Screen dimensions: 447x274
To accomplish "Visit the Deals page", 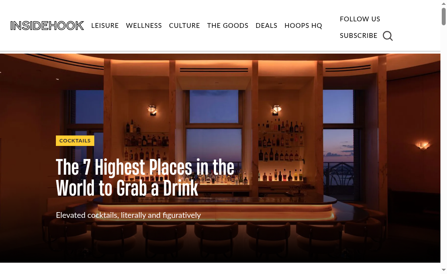I will [x=266, y=26].
